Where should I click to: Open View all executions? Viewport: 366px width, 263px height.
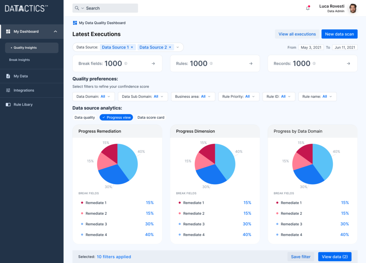coord(297,34)
